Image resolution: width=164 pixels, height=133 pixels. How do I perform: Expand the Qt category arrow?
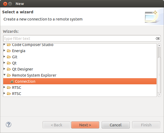coord(5,63)
